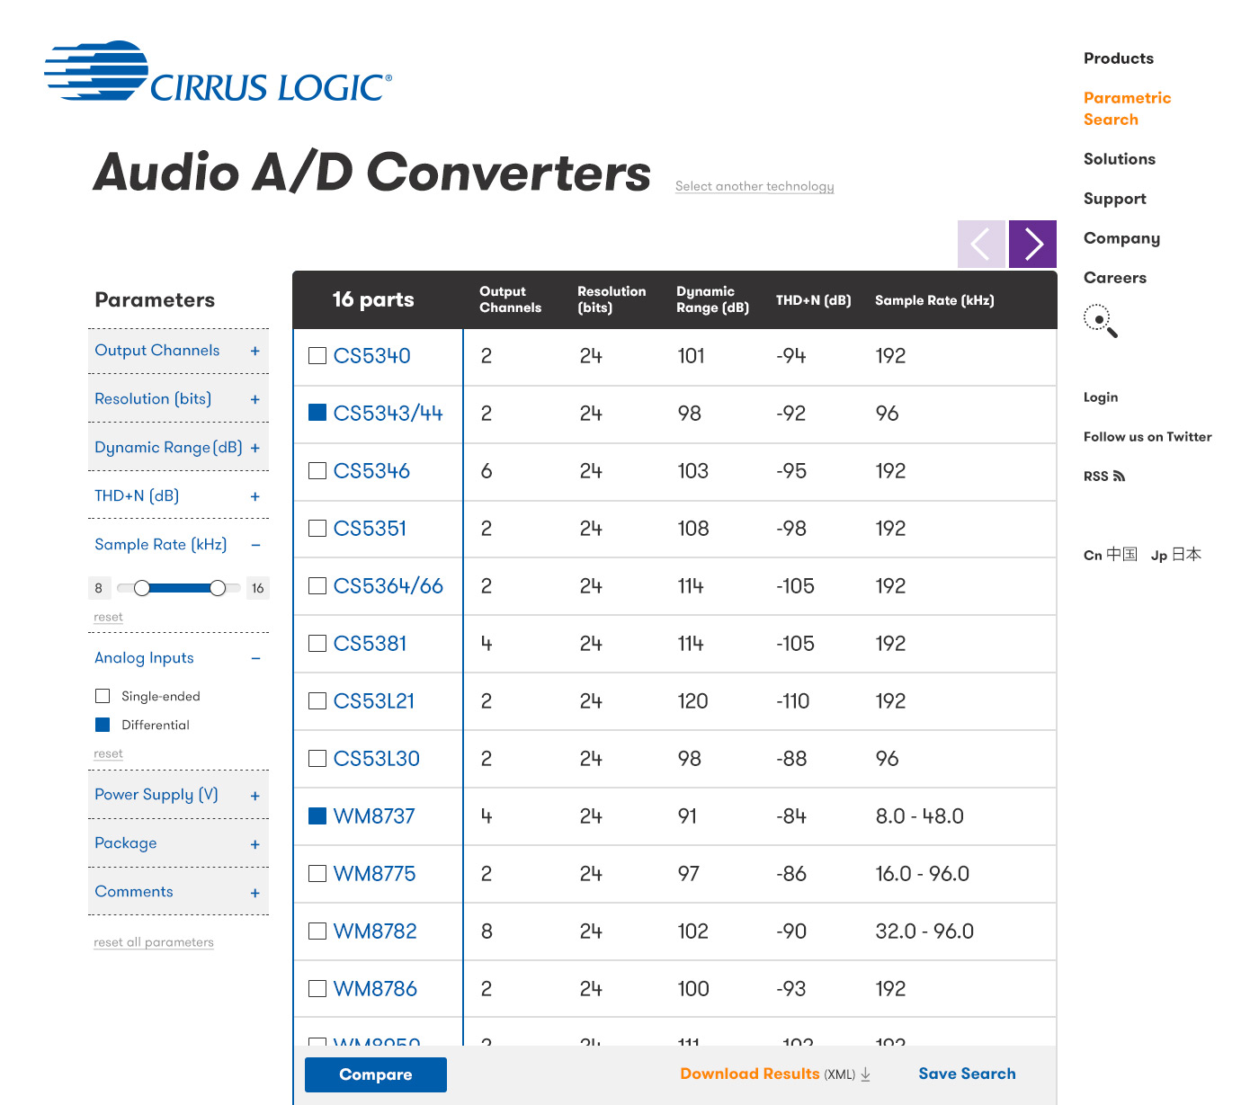The width and height of the screenshot is (1259, 1105).
Task: Disable the Differential analog input checkbox
Action: pos(103,725)
